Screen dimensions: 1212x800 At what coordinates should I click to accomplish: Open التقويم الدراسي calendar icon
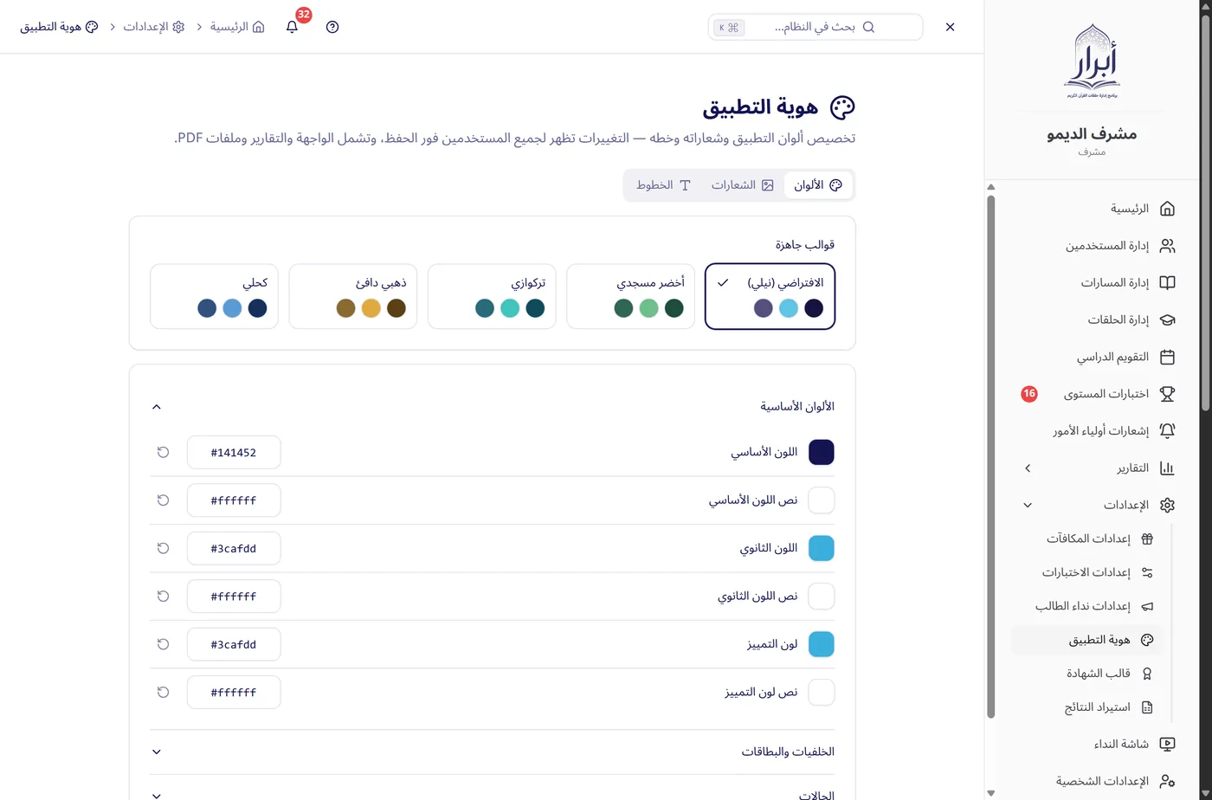point(1167,357)
